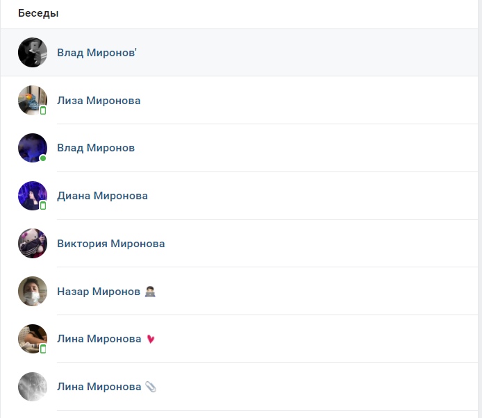Click Назар Миронов's masked face avatar

coord(33,291)
